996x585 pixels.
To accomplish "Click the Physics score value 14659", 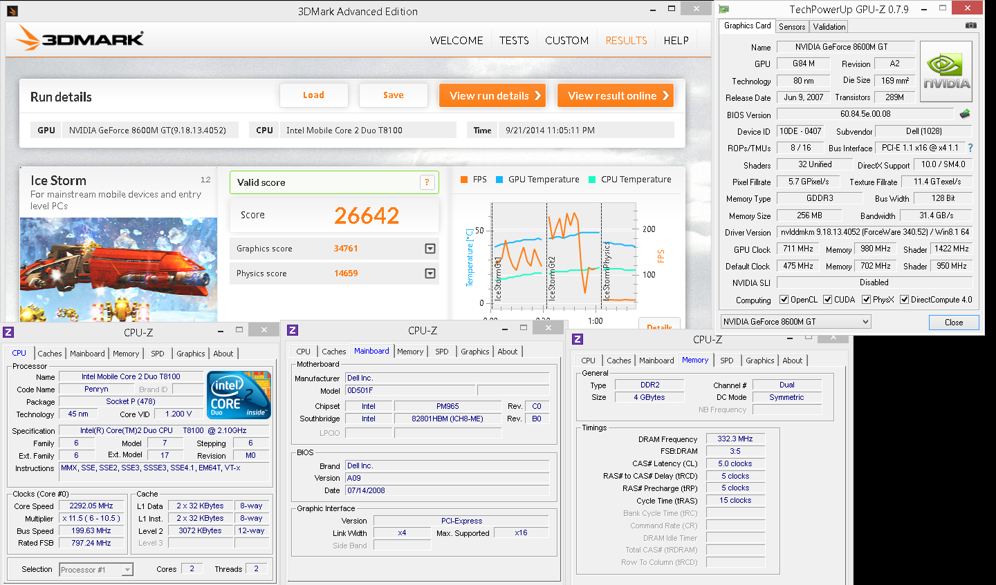I will 346,274.
